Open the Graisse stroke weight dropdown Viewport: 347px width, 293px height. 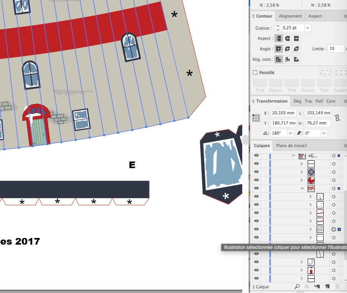click(x=308, y=28)
